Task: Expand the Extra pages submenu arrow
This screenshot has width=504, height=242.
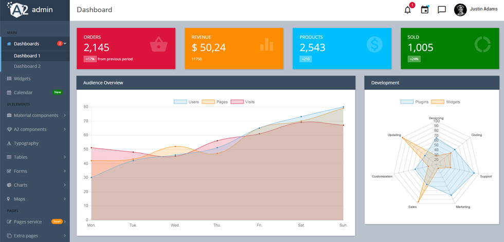Action: pyautogui.click(x=65, y=236)
